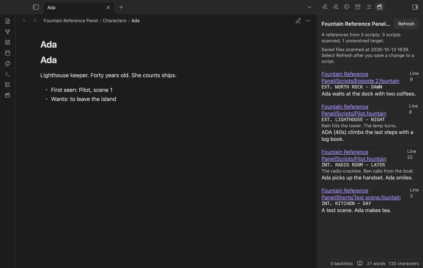Viewport: 423px width, 268px height.
Task: Click 'The radio crackles' context line
Action: (x=368, y=171)
